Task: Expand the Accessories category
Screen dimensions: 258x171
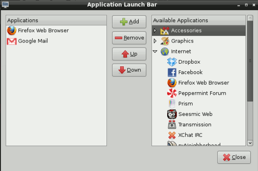Action: [155, 30]
